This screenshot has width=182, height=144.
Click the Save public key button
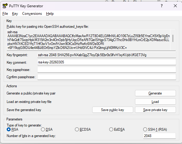pos(112,110)
